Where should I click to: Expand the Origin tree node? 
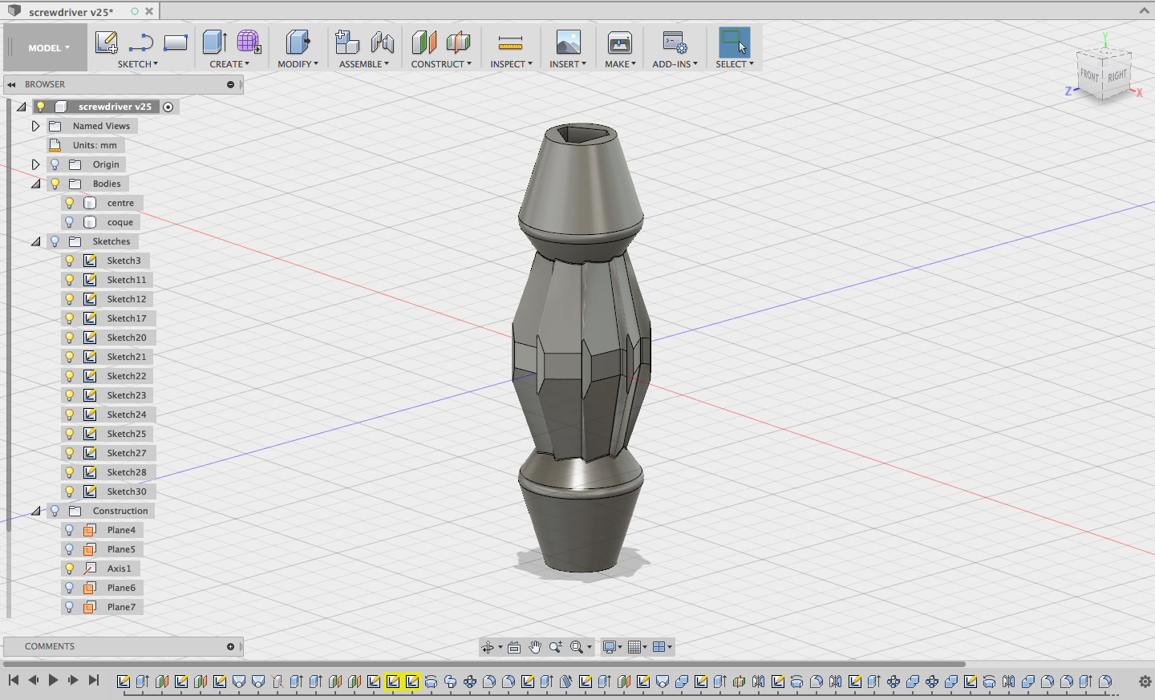click(35, 164)
